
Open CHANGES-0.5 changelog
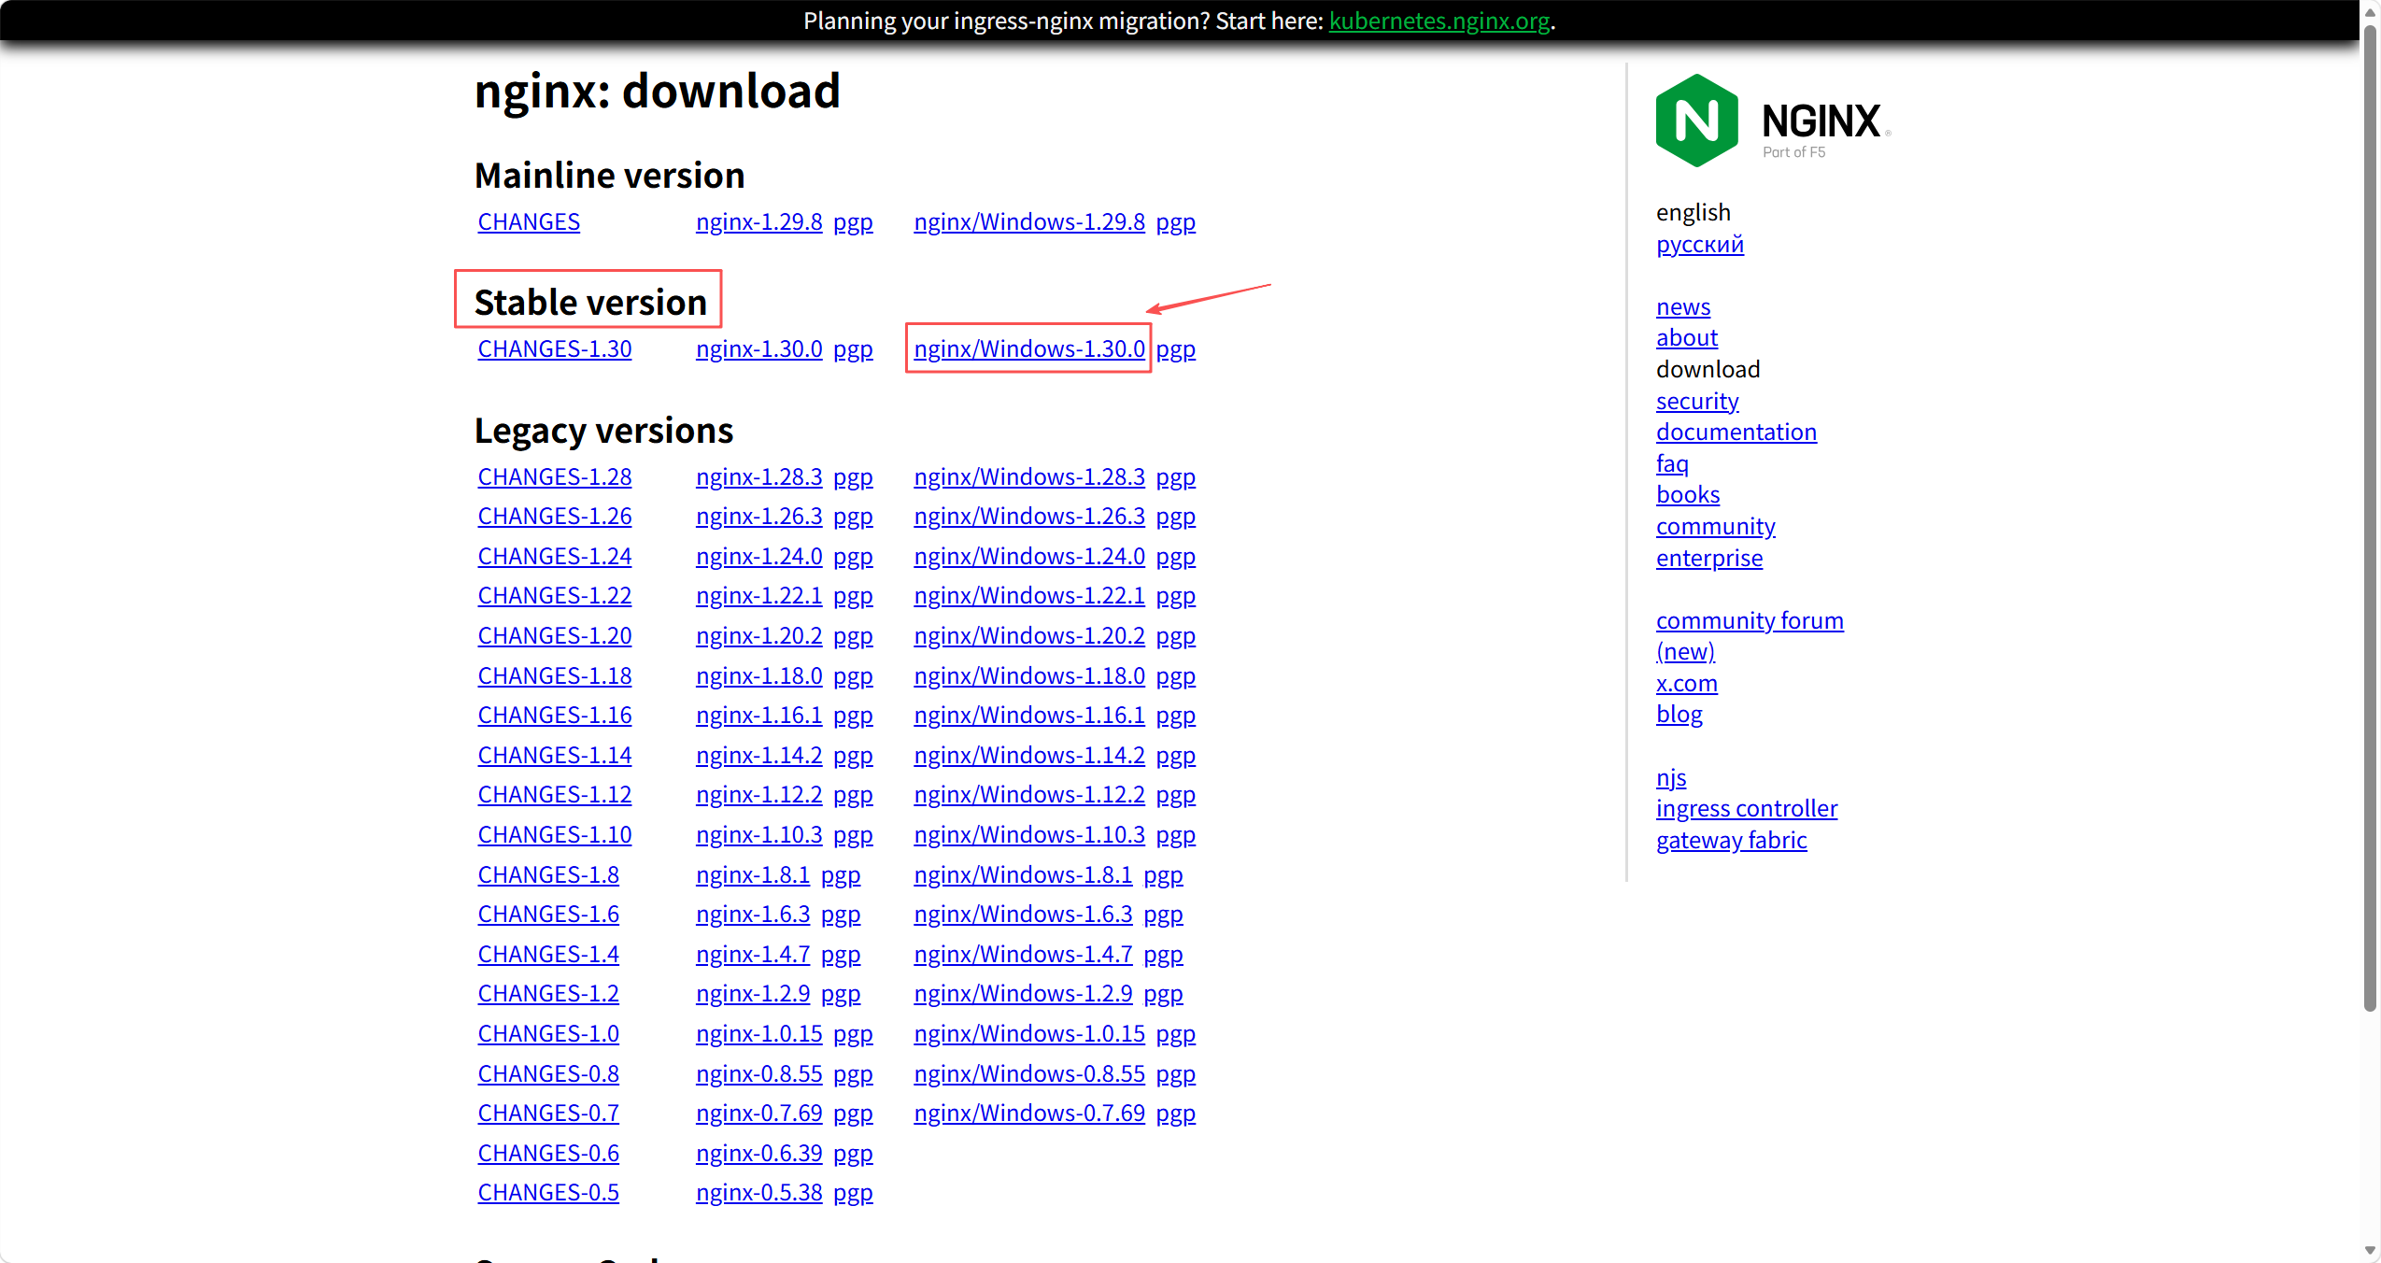pos(548,1192)
